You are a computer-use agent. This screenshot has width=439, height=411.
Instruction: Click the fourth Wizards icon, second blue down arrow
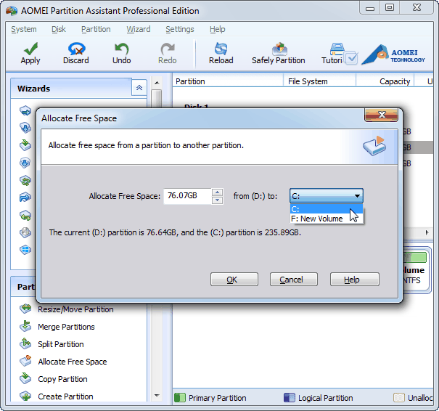[x=25, y=163]
